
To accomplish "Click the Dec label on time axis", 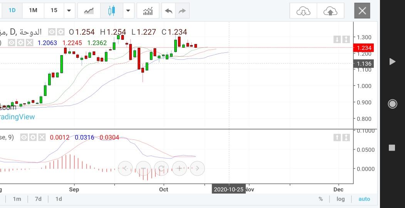I will 338,190.
